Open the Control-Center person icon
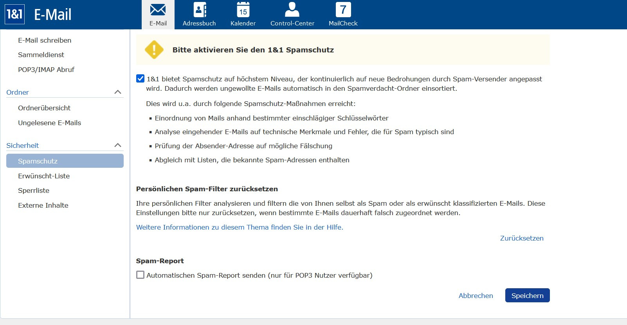 (292, 10)
